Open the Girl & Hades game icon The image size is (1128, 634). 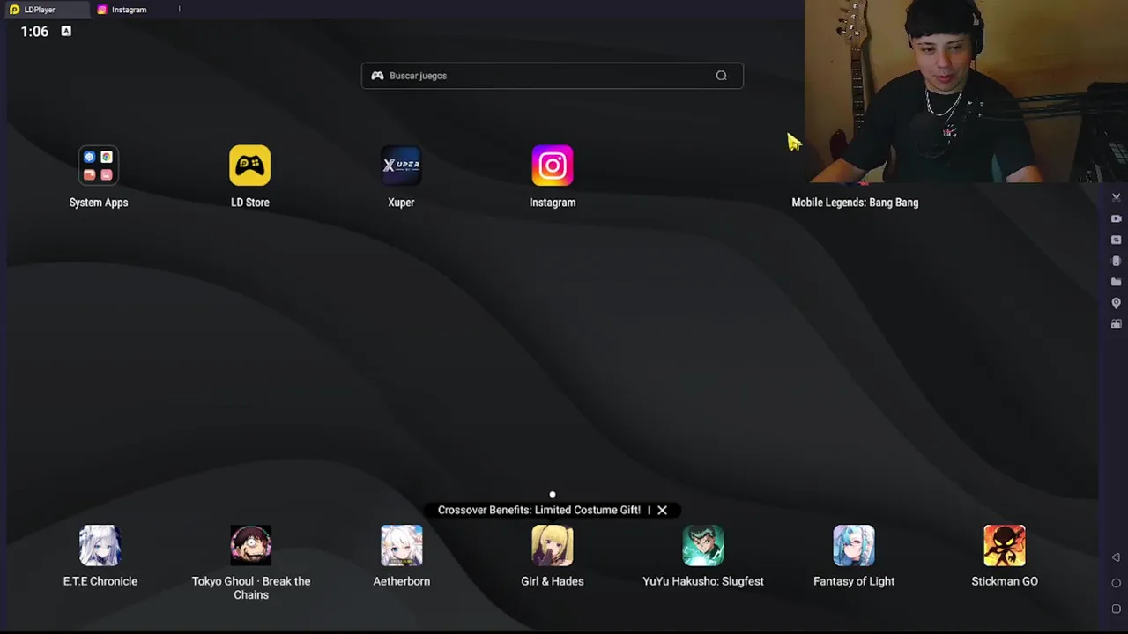553,545
